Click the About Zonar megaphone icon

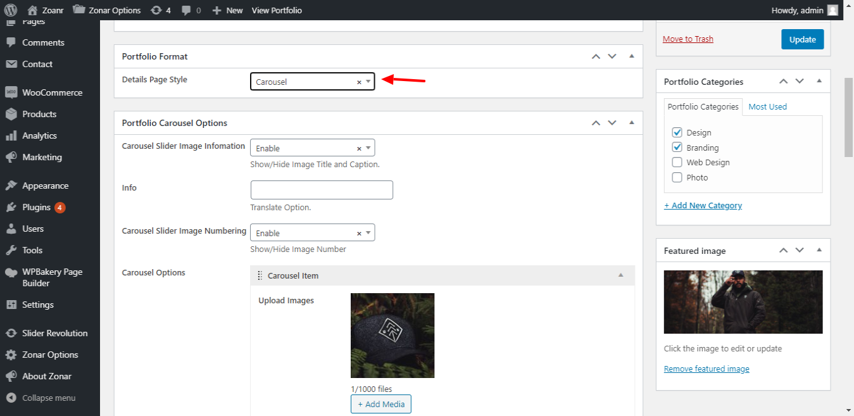[11, 376]
